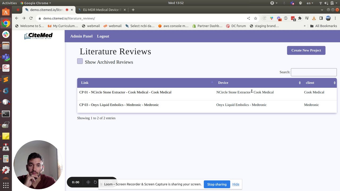Screen dimensions: 340x191
Task: Bookmark this page with the star icon
Action: pyautogui.click(x=256, y=18)
